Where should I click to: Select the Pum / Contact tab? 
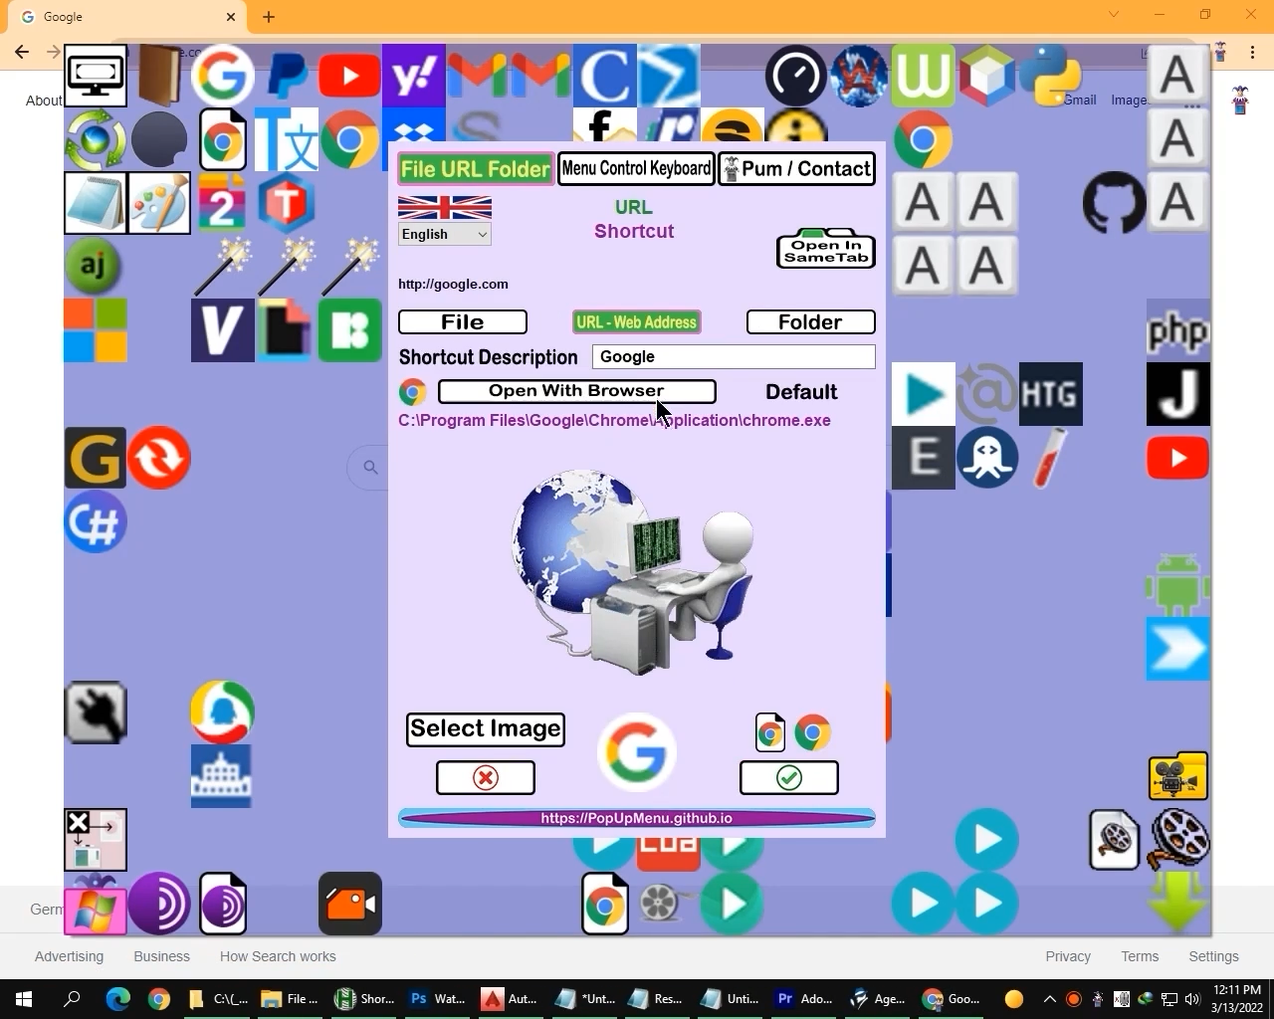[x=797, y=169]
